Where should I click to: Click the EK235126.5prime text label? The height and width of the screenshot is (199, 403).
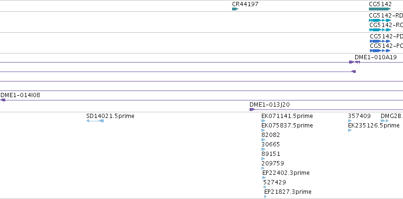(374, 126)
